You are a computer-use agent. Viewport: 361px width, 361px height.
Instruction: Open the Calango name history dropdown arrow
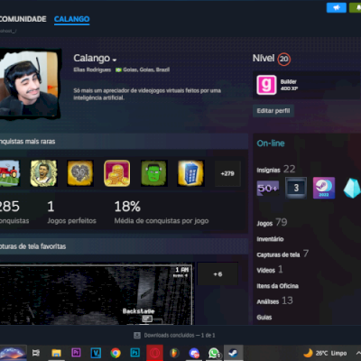point(115,60)
